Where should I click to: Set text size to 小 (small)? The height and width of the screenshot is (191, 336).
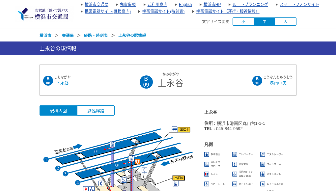click(243, 22)
